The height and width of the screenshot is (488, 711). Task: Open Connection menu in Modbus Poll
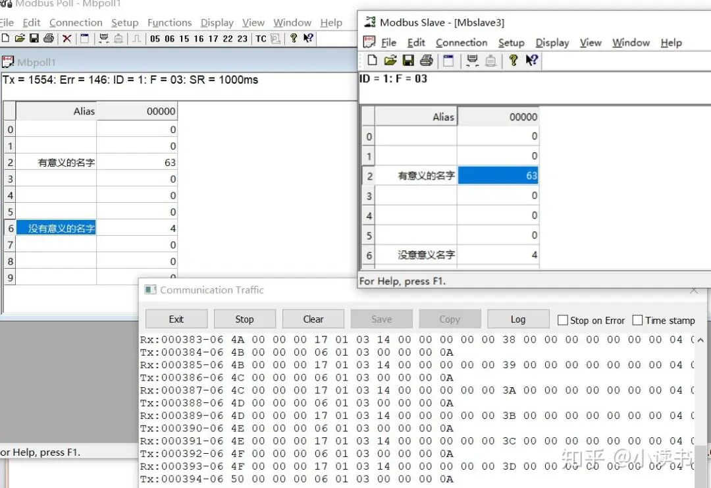point(76,22)
